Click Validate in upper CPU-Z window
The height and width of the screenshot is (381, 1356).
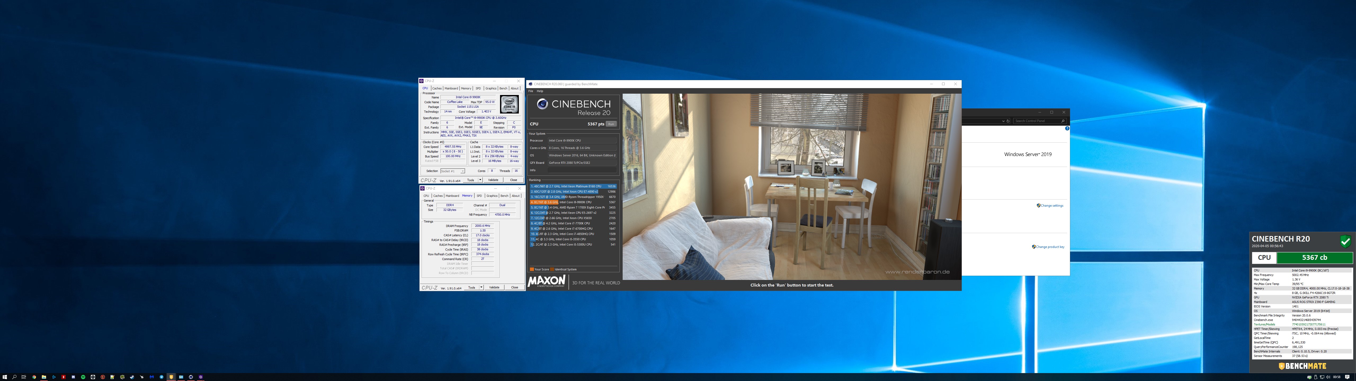pos(493,180)
